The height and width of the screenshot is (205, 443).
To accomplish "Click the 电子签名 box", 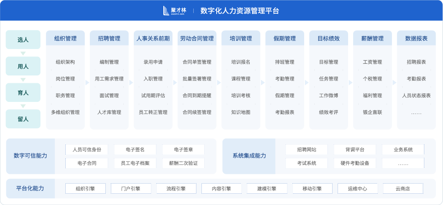I will (x=135, y=150).
